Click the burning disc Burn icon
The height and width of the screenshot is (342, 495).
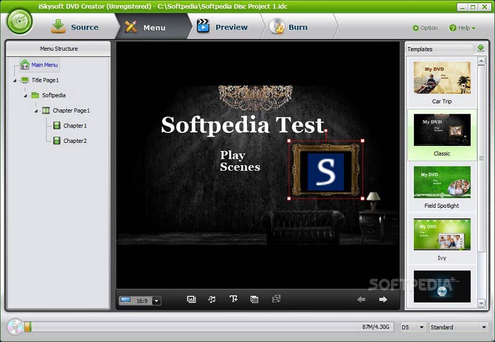pyautogui.click(x=277, y=26)
